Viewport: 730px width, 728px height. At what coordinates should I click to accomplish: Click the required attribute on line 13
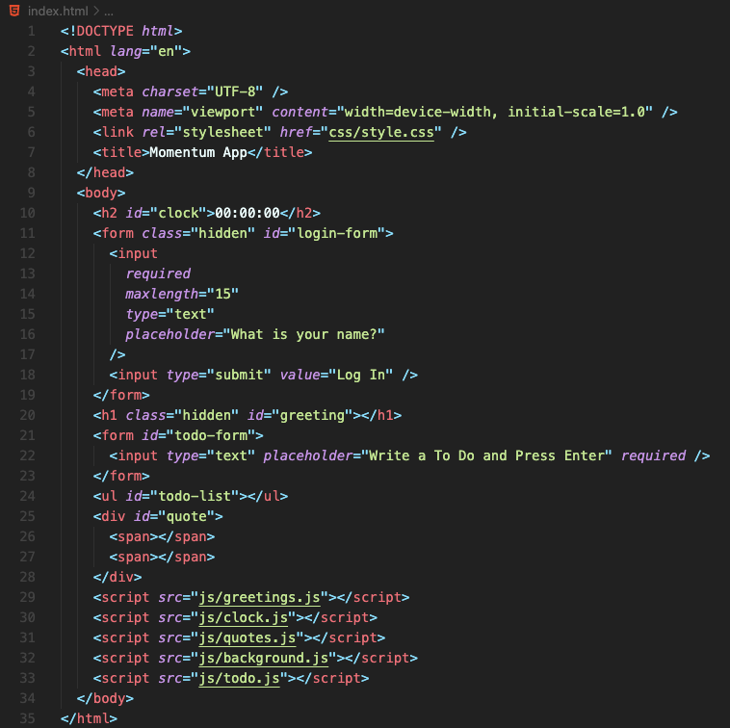click(158, 273)
